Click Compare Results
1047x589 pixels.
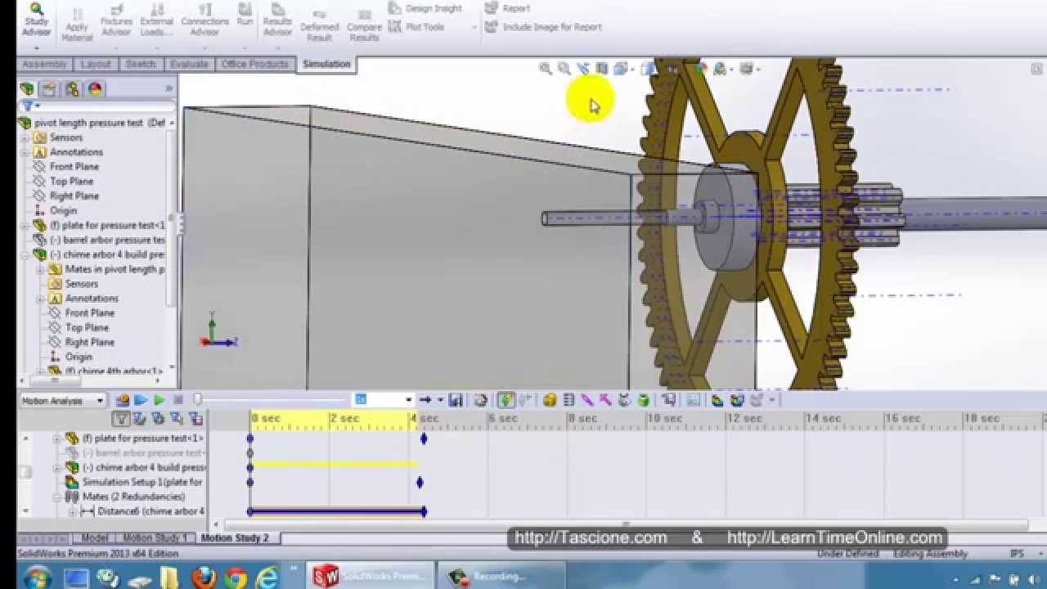coord(364,26)
